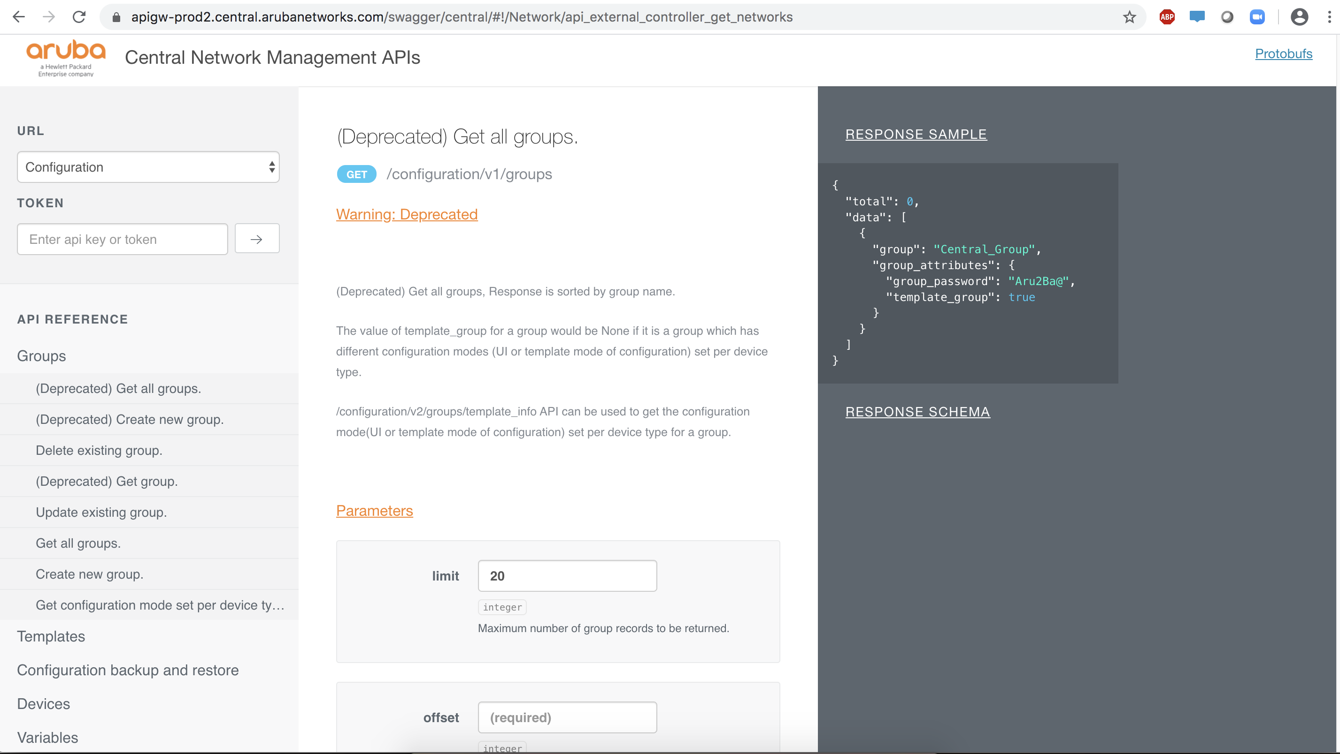
Task: Open the Configuration URL dropdown
Action: tap(148, 167)
